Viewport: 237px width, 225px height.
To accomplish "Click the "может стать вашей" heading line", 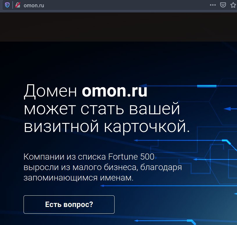I will coord(102,108).
